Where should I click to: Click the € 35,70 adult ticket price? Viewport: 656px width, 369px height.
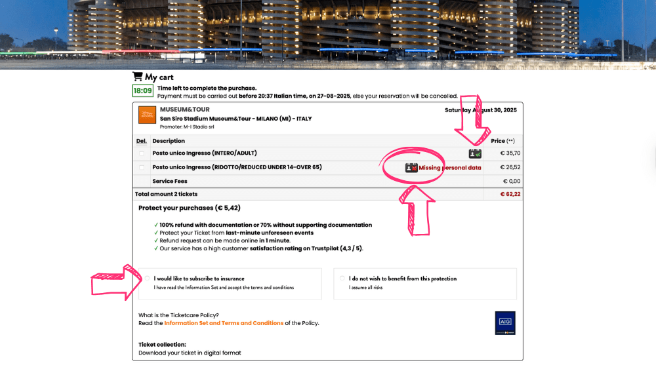[510, 153]
